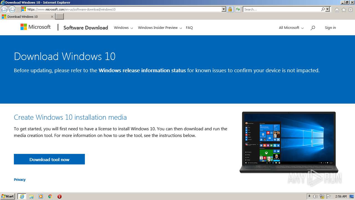This screenshot has height=200, width=355.
Task: Click the Create Windows 10 installation media heading
Action: (70, 117)
